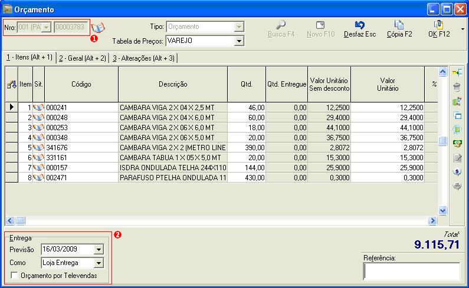The height and width of the screenshot is (288, 469).
Task: Click the green money hand icon
Action: click(457, 144)
